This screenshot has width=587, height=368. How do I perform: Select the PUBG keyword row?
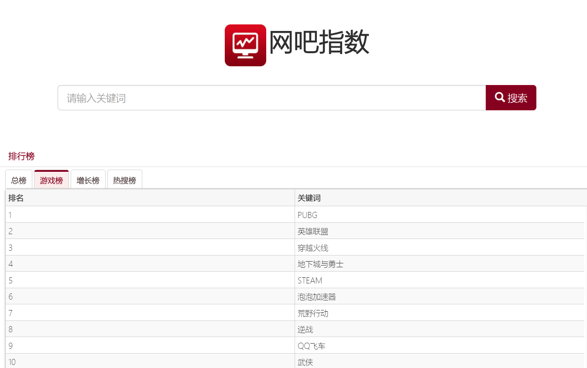[295, 215]
